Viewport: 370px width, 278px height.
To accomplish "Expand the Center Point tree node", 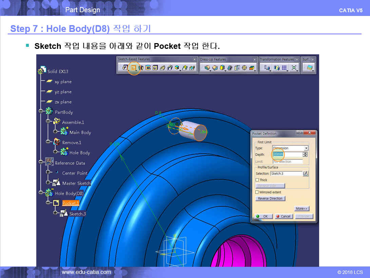I will (x=48, y=172).
